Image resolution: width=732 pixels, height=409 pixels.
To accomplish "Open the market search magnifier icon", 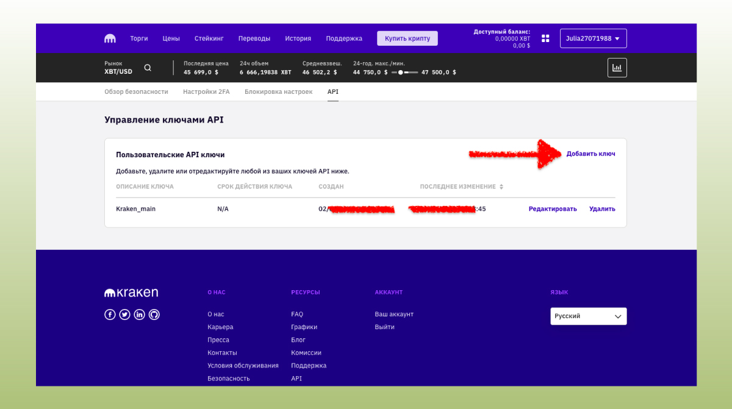I will 147,67.
